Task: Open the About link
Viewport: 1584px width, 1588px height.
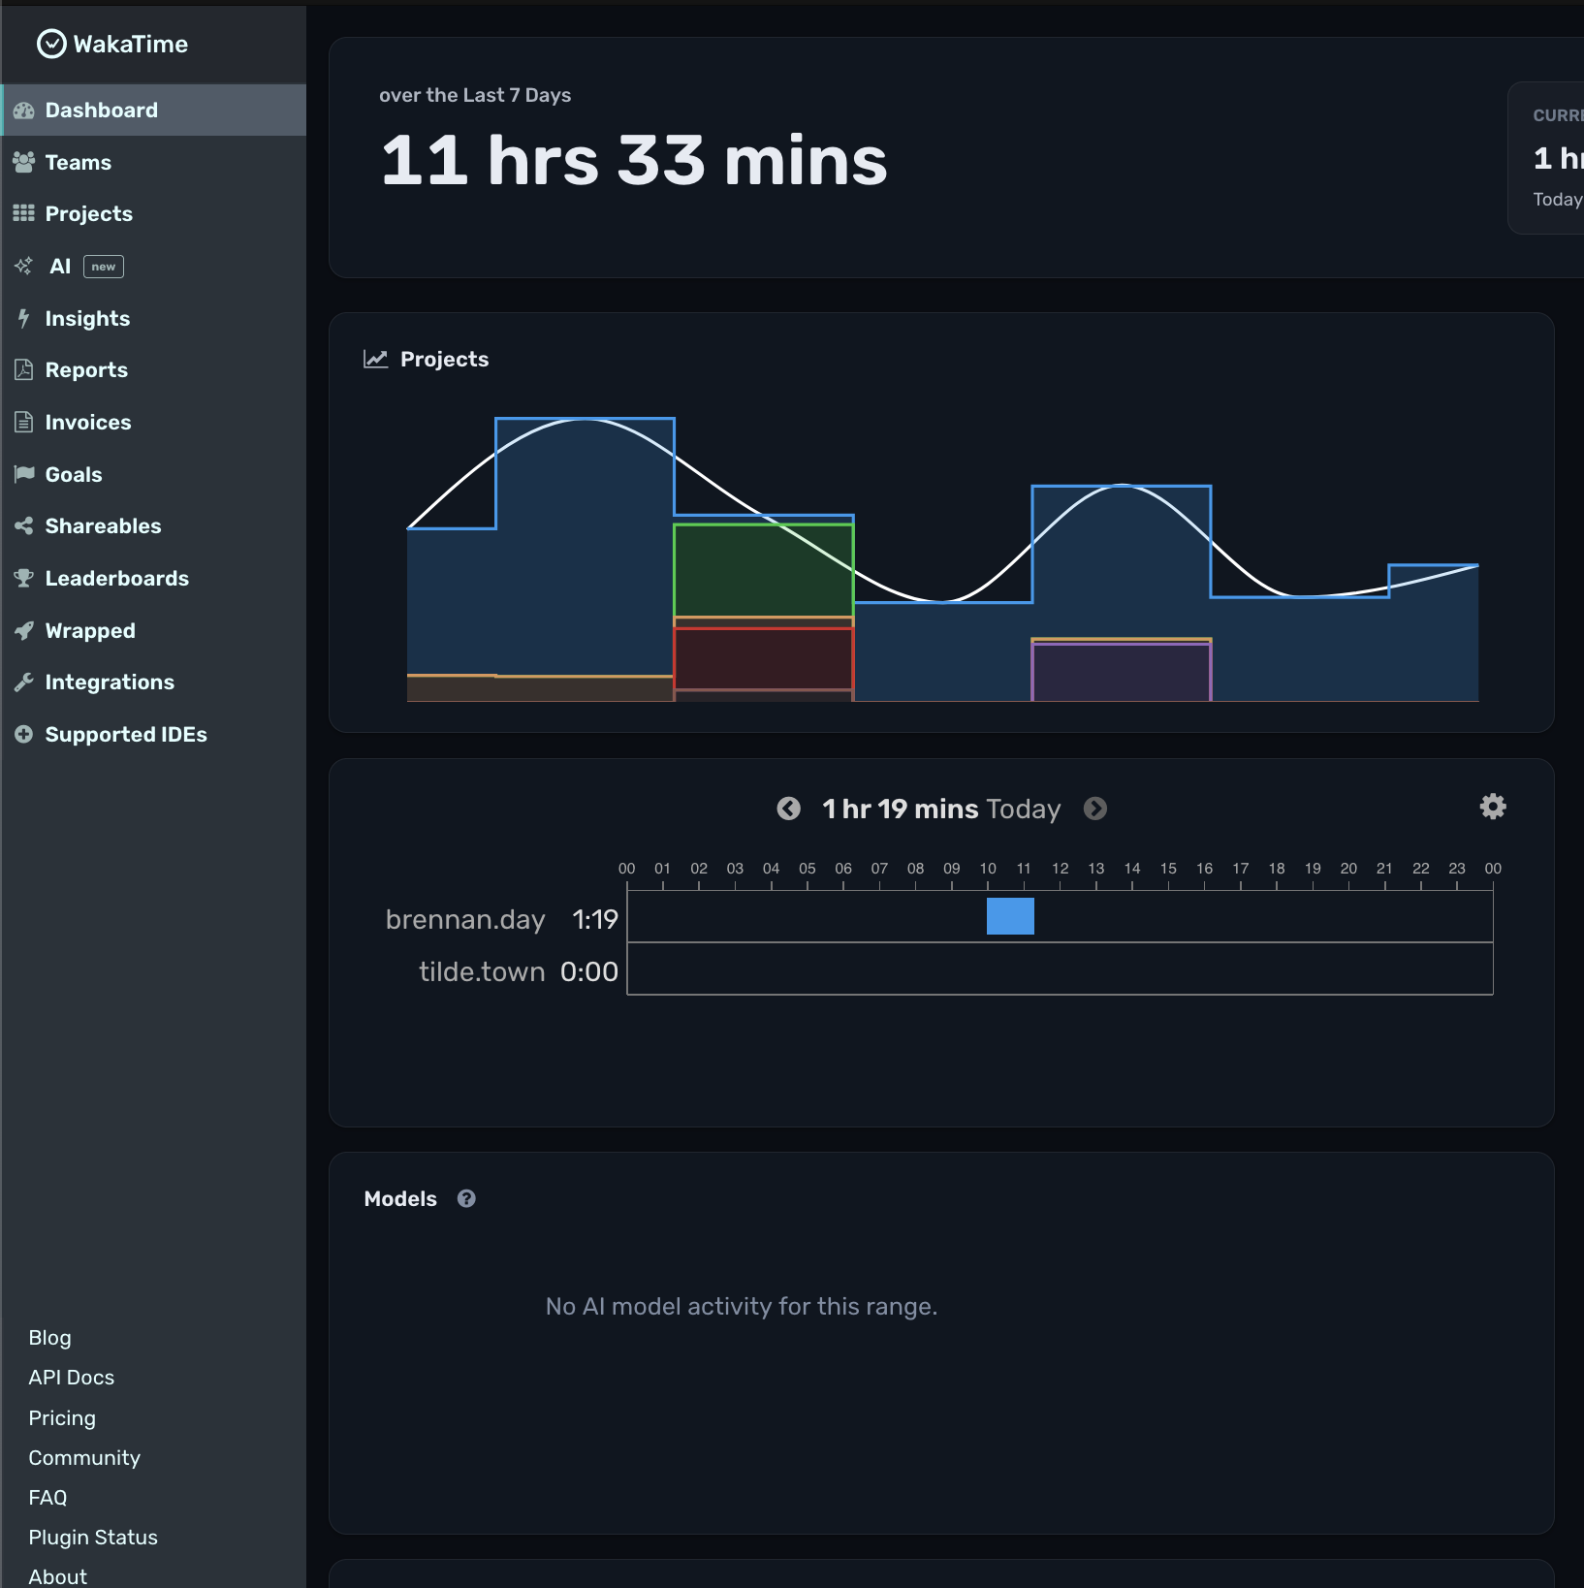Action: (x=58, y=1576)
